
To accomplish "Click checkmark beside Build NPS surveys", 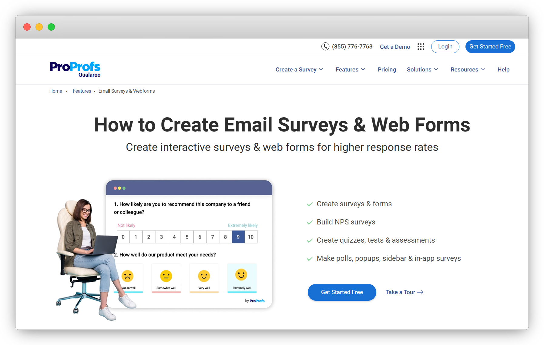I will [310, 222].
